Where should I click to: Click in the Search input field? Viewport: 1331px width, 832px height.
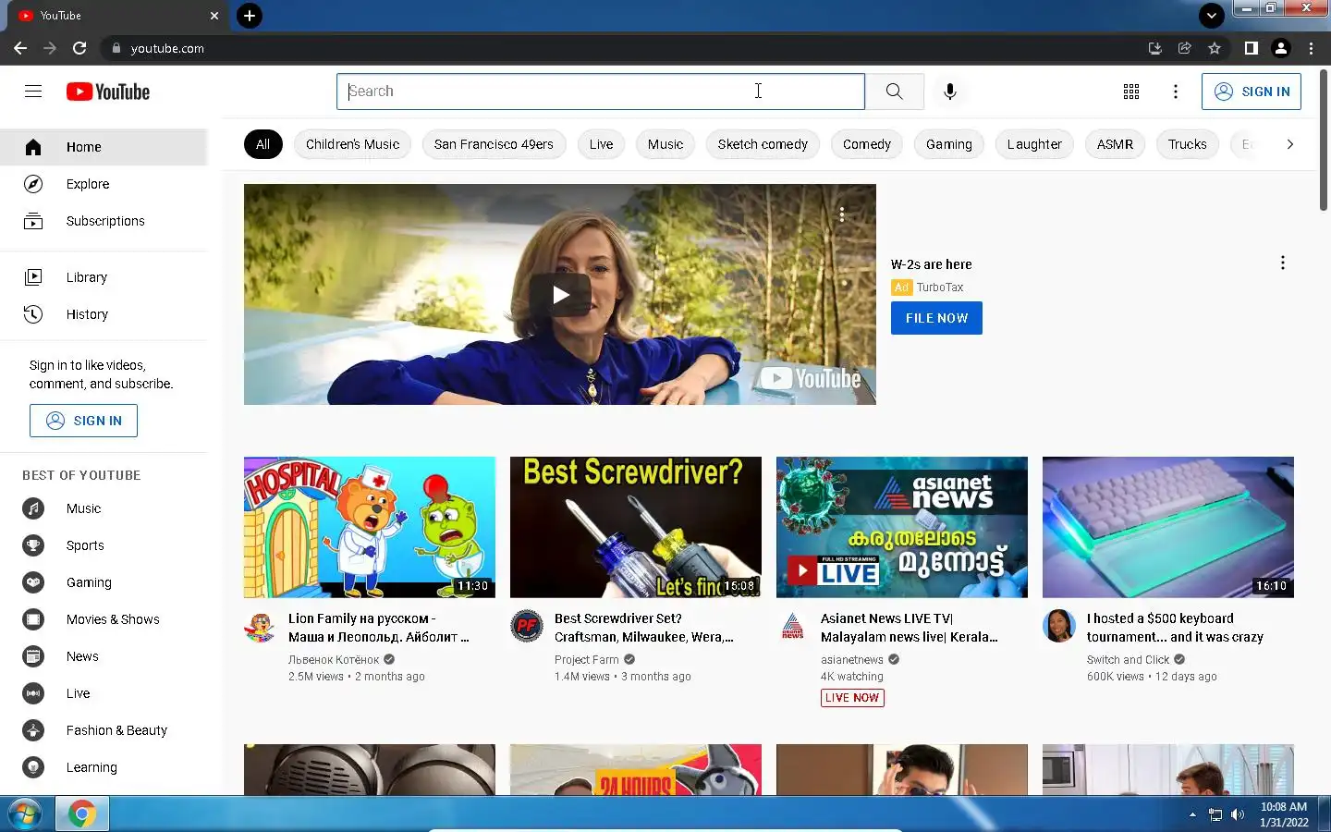coord(601,92)
